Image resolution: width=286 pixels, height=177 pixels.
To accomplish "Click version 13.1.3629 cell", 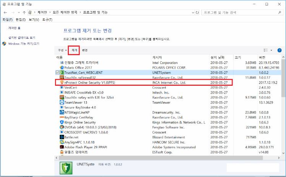I will pos(266,102).
